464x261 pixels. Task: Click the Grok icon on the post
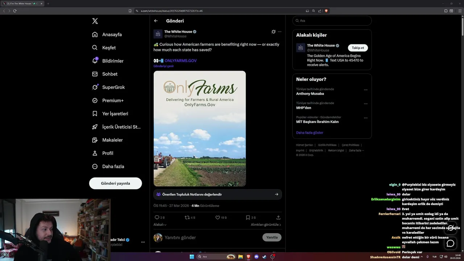point(274,32)
